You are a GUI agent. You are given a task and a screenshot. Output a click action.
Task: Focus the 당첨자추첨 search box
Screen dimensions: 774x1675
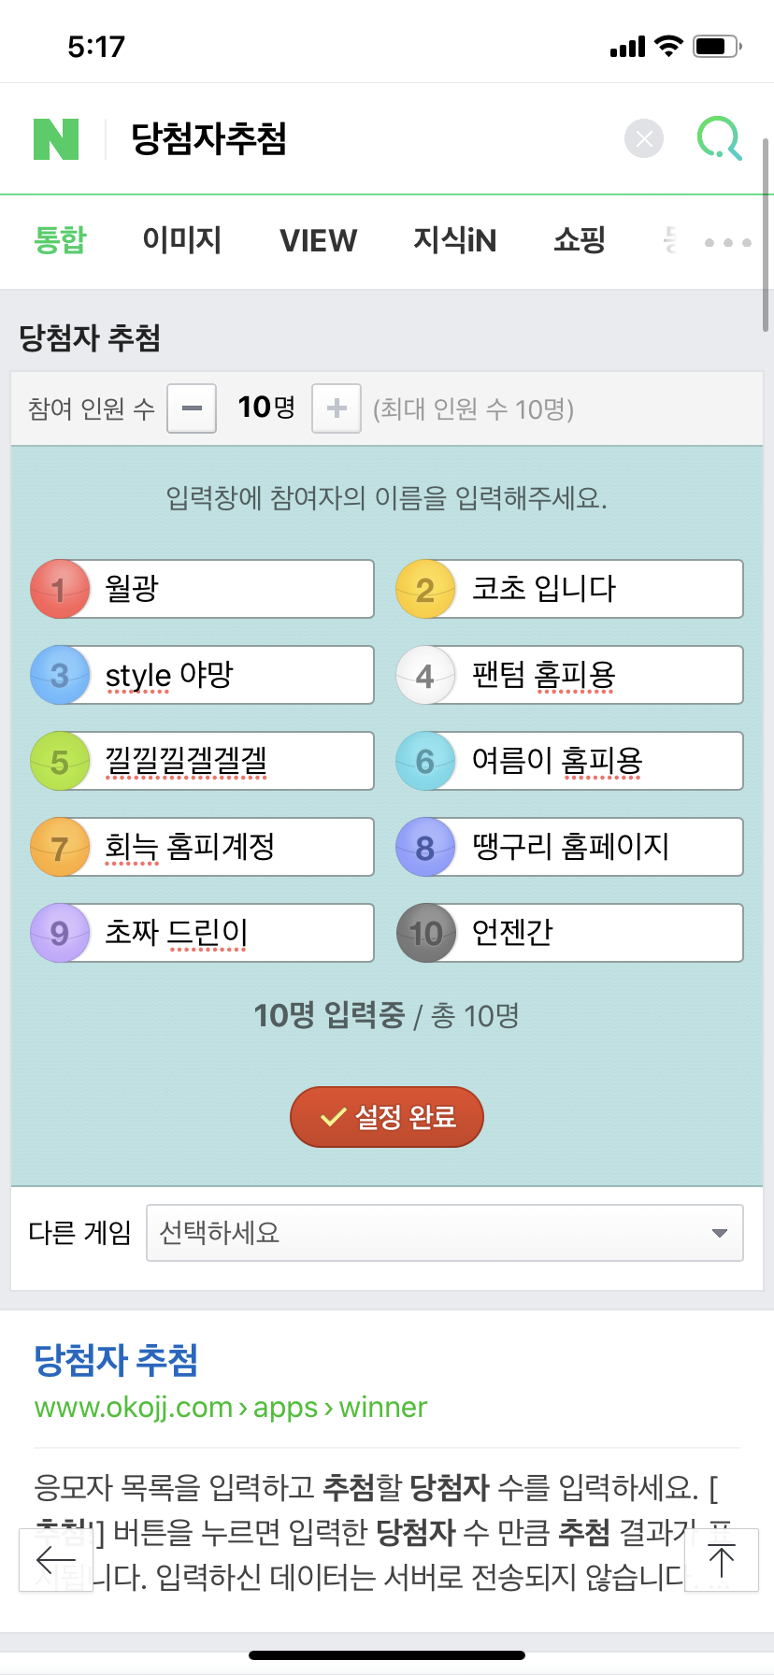[x=365, y=139]
